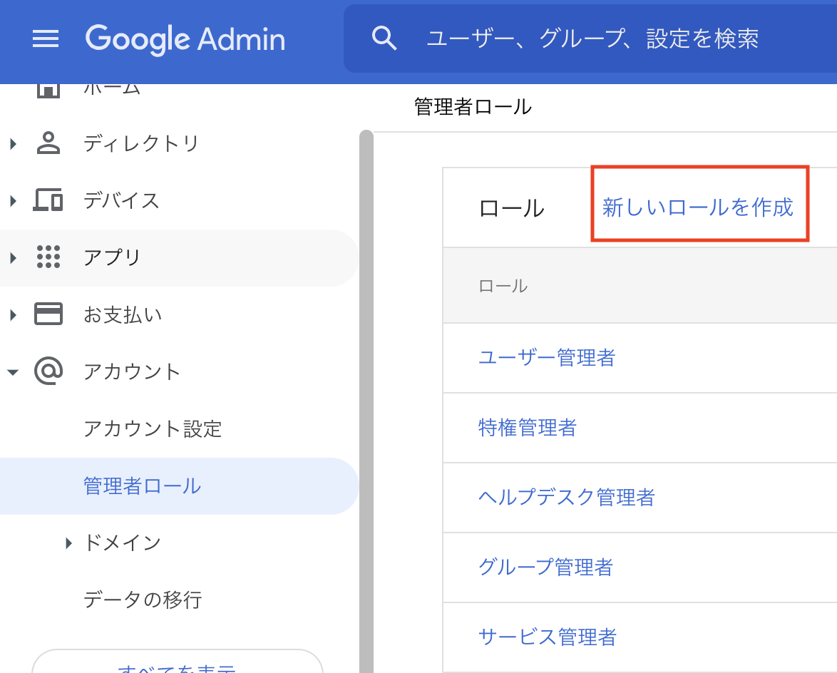Click the Billing credit card icon

click(x=48, y=314)
